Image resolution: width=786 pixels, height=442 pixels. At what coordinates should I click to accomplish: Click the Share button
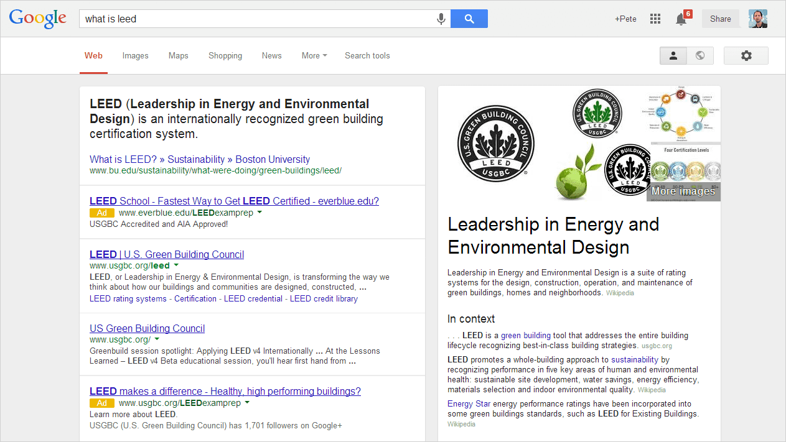pos(720,19)
